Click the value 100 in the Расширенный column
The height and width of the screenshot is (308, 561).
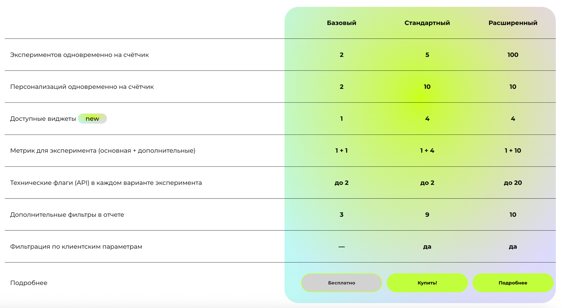pyautogui.click(x=512, y=55)
